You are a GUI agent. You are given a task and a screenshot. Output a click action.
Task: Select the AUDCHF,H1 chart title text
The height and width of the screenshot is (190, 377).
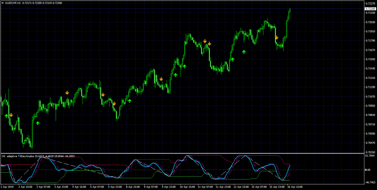[x=13, y=3]
